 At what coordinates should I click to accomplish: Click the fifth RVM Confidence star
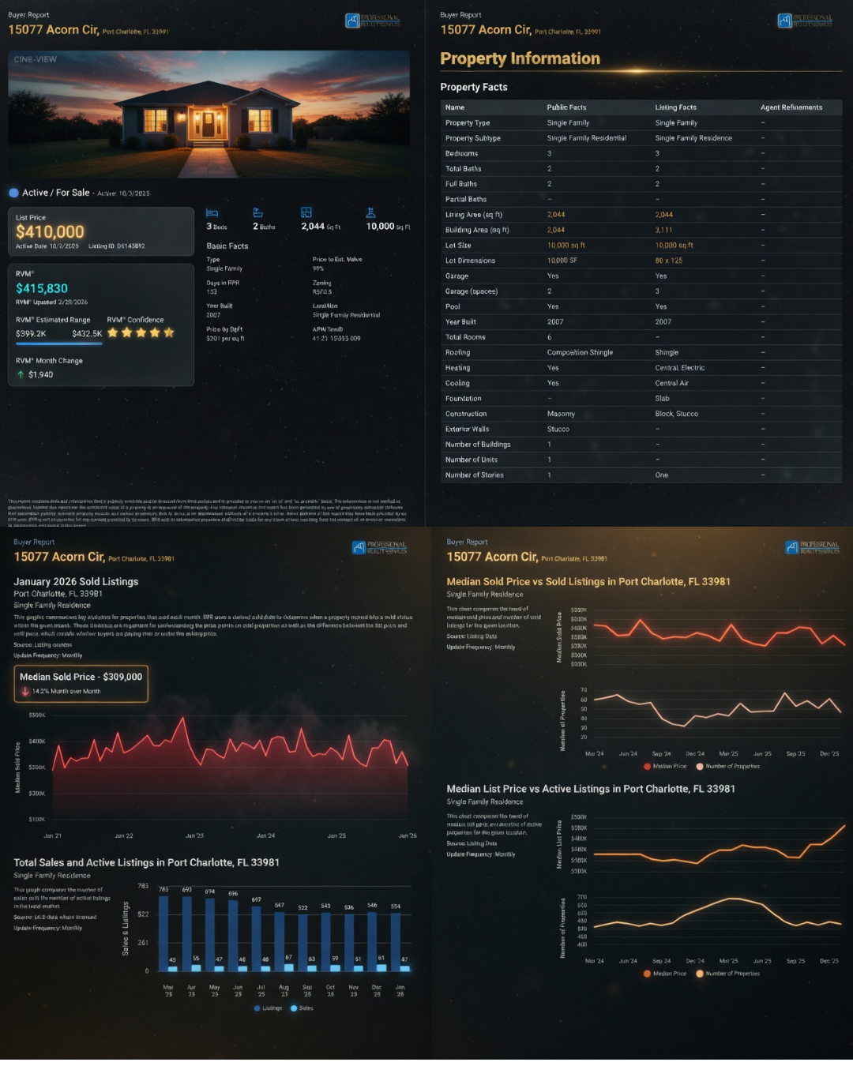(168, 332)
